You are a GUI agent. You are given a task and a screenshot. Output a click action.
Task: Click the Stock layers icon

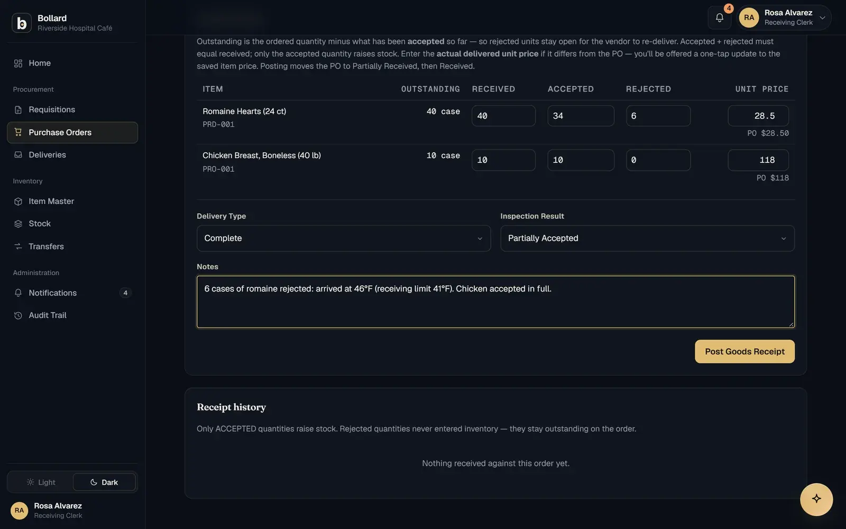[x=18, y=224]
